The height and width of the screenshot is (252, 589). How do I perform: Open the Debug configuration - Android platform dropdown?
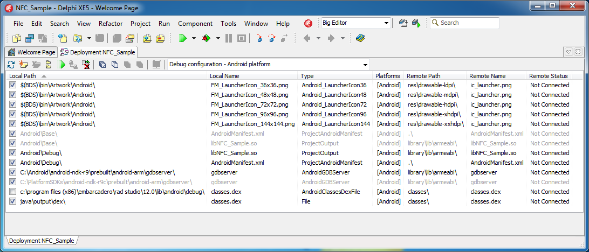[x=365, y=65]
